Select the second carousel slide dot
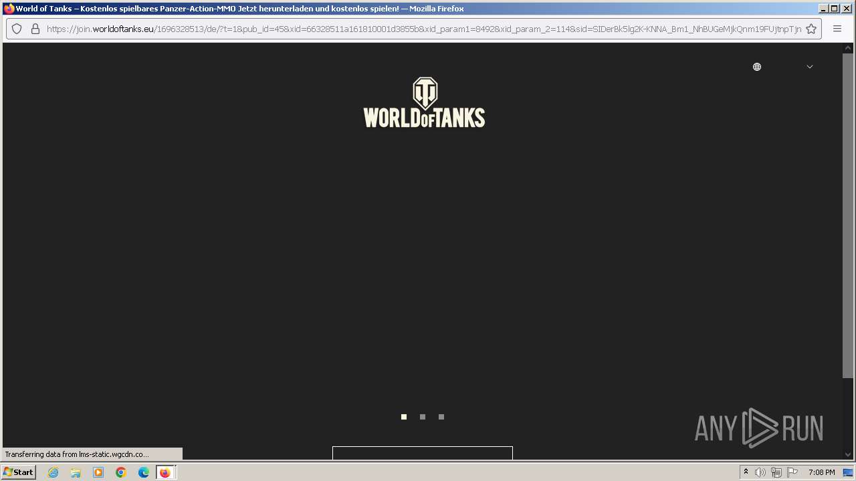 click(423, 417)
